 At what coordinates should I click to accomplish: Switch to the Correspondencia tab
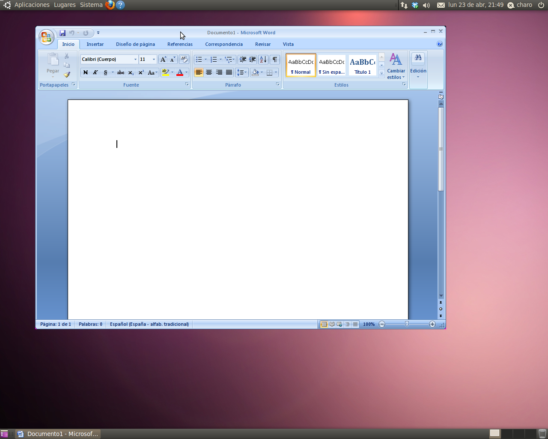click(x=224, y=44)
